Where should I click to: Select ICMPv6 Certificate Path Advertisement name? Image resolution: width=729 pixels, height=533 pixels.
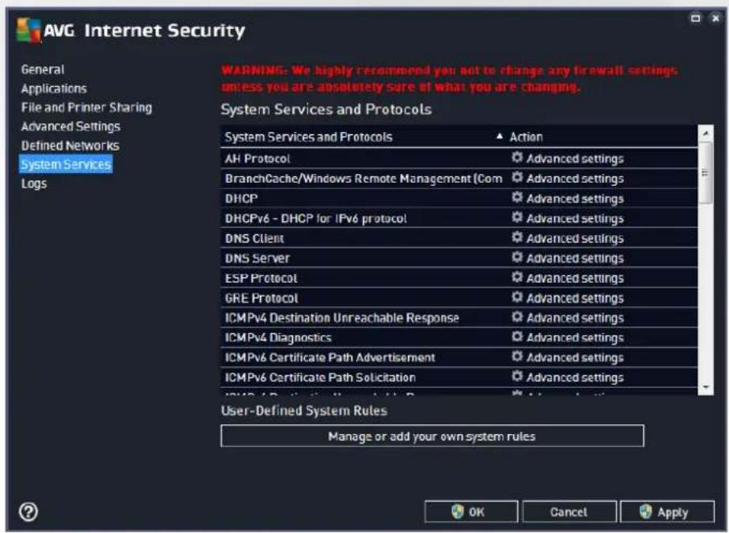click(330, 357)
